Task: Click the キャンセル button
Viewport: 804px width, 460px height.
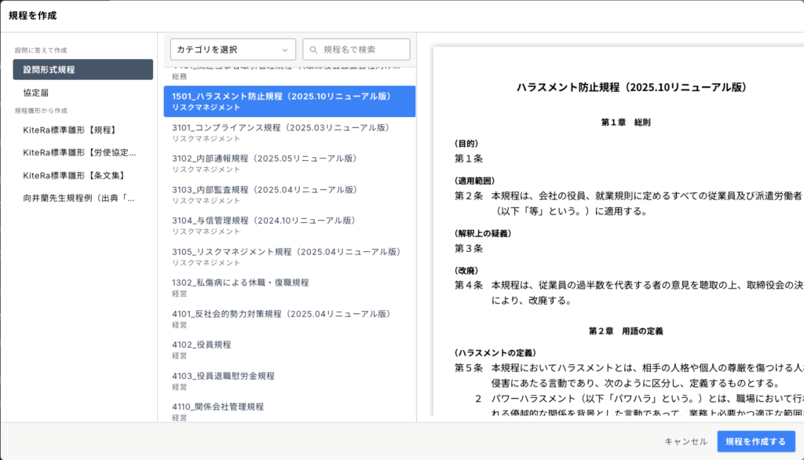Action: pyautogui.click(x=685, y=442)
